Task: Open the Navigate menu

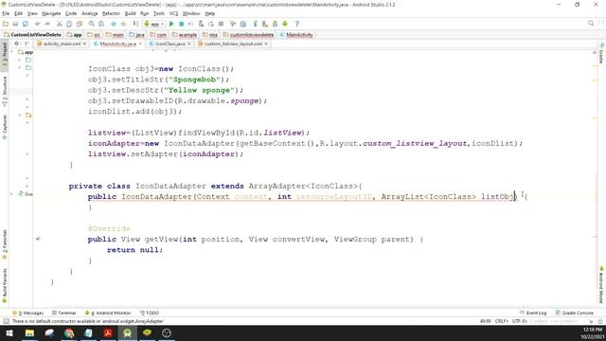Action: pos(51,13)
